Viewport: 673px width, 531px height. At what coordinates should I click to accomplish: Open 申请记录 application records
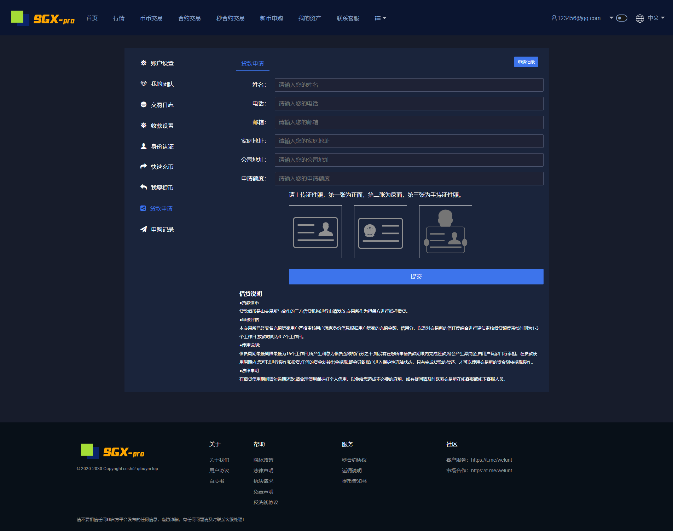click(526, 62)
